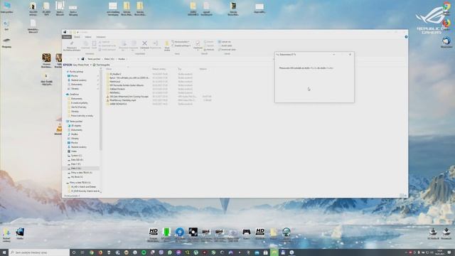
Task: Click the Vlastnosti checkmark icon in ribbon
Action: pyautogui.click(x=198, y=43)
